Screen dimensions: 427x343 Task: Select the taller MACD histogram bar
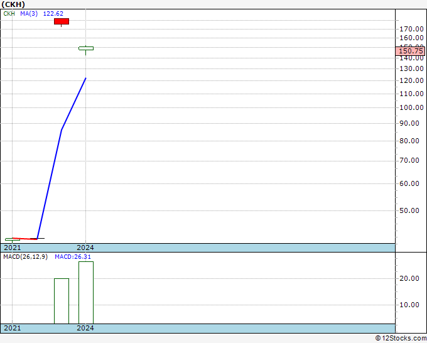86,293
